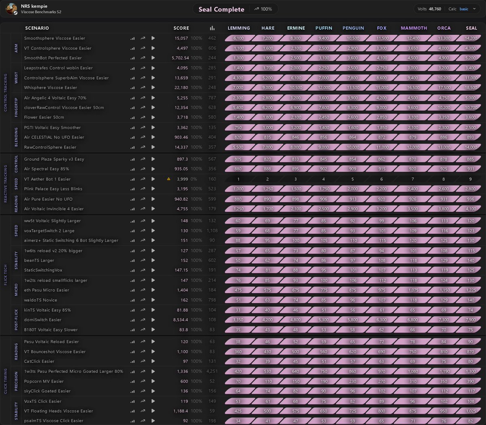
Task: Open the Popcorn MV Easier scenario name
Action: tap(44, 381)
